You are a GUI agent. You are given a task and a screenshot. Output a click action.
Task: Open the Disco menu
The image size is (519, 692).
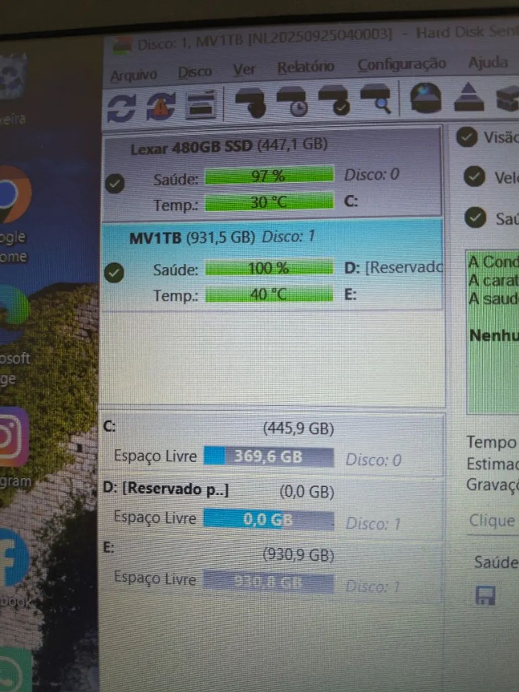coord(195,72)
